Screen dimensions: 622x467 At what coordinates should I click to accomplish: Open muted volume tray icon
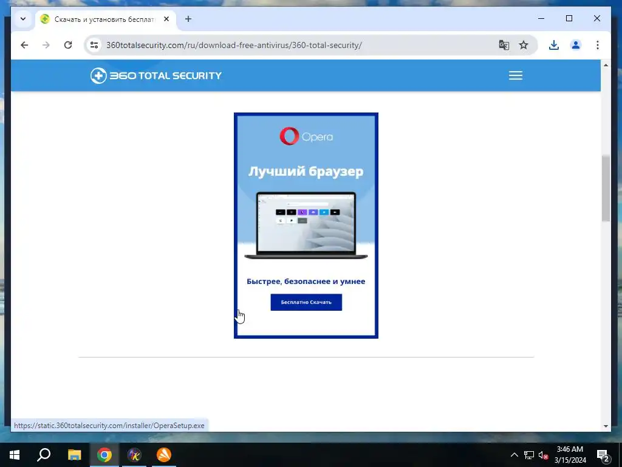(543, 455)
